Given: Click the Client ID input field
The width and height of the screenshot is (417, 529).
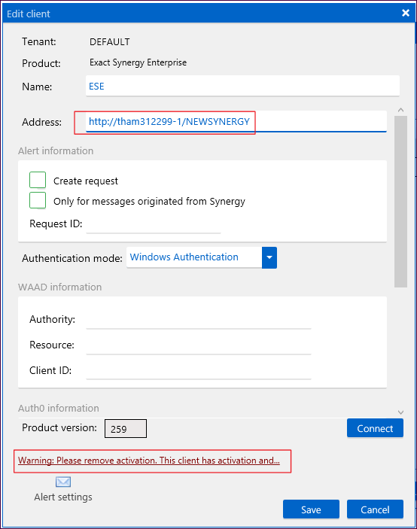Looking at the screenshot, I should click(x=199, y=370).
